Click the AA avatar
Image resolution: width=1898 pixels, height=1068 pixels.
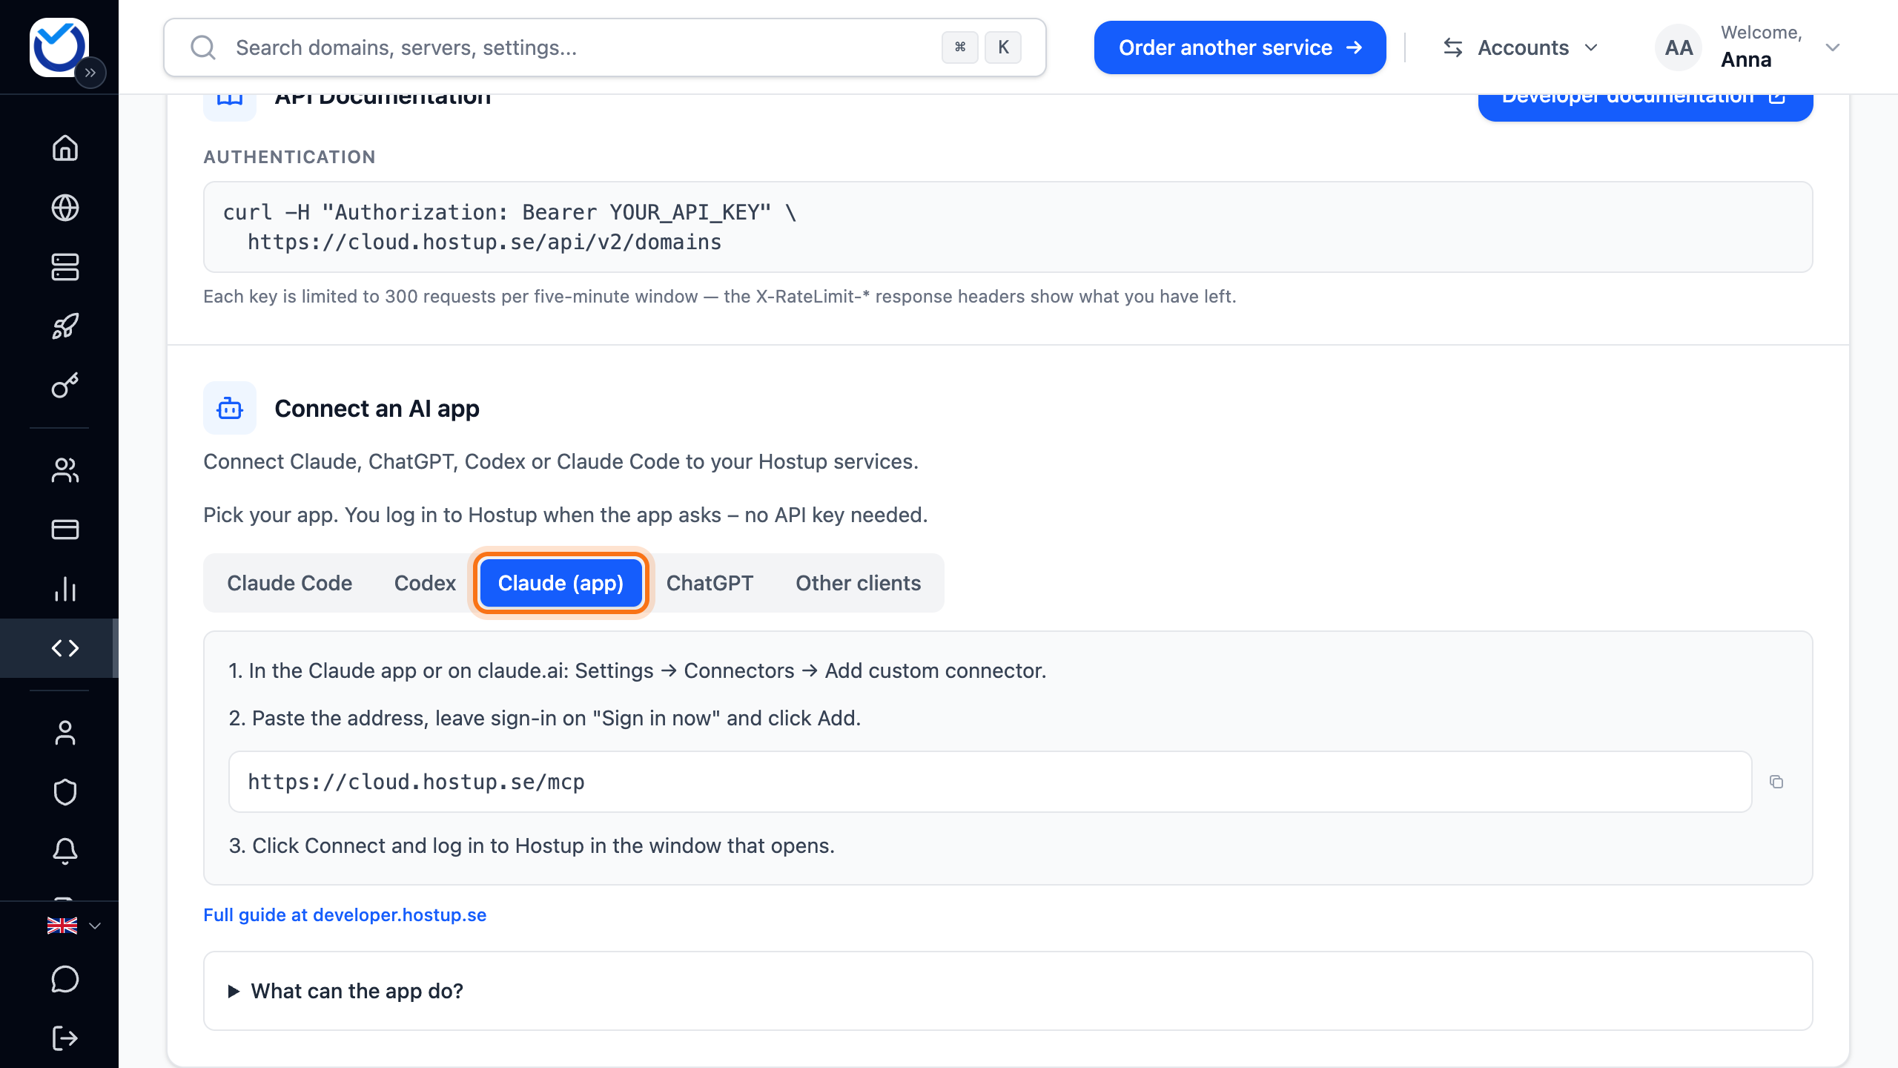point(1679,47)
